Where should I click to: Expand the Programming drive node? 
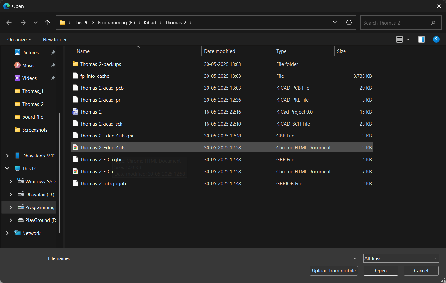tap(11, 207)
